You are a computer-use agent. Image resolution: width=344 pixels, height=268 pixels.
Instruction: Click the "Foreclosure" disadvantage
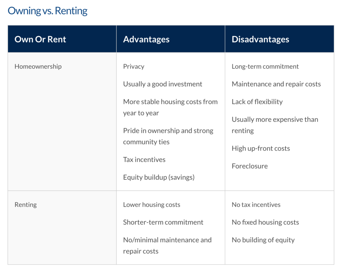point(250,166)
